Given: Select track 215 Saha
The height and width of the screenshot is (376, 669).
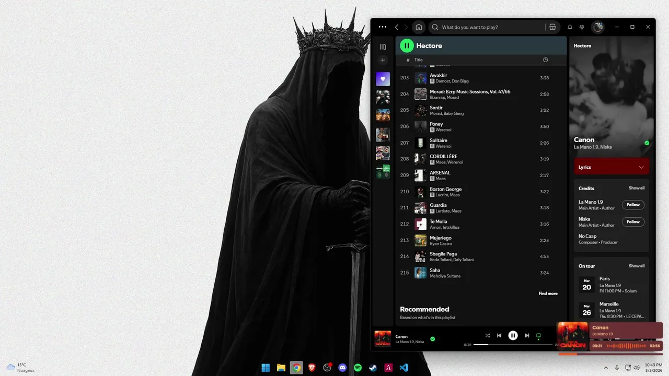Looking at the screenshot, I should 481,273.
